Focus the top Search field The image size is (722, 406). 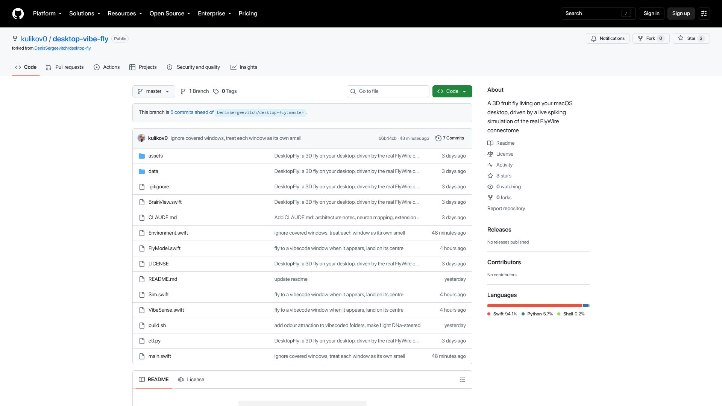click(598, 14)
